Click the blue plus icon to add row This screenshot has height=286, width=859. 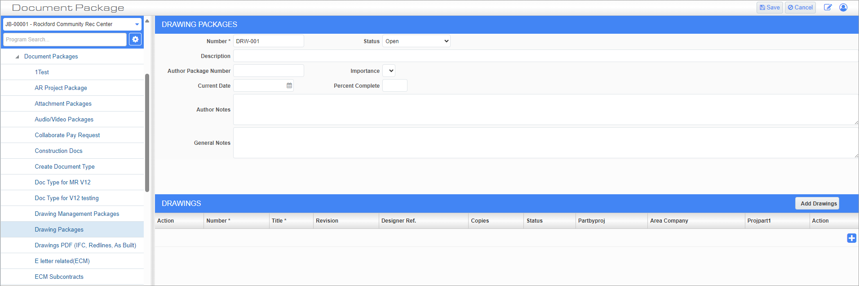[851, 238]
